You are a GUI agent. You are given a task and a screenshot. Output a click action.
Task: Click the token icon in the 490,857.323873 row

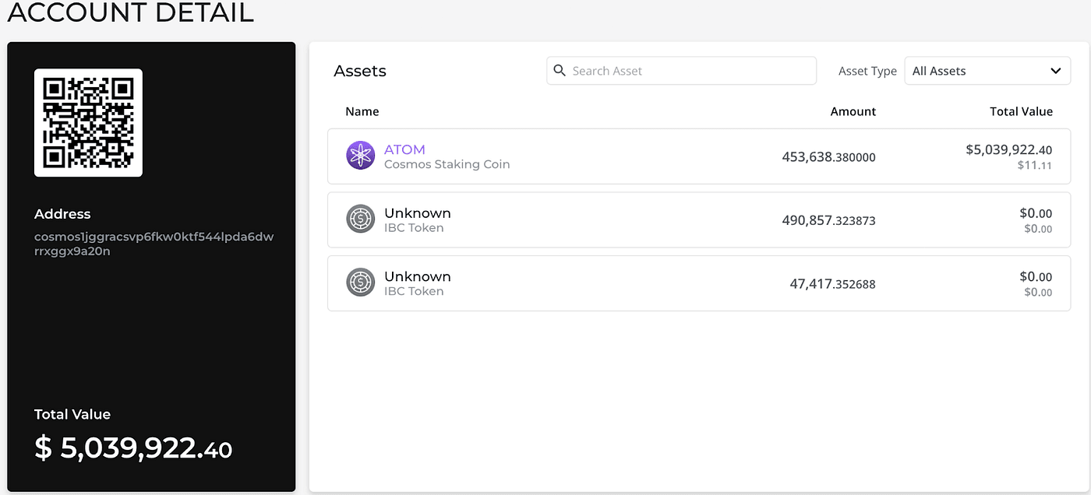pyautogui.click(x=360, y=219)
